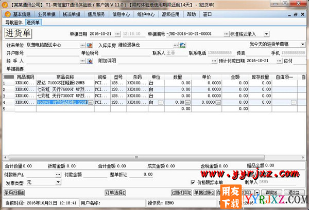Click the 帮助 button at bottom
Image resolution: width=309 pixels, height=210 pixels.
coord(272,193)
